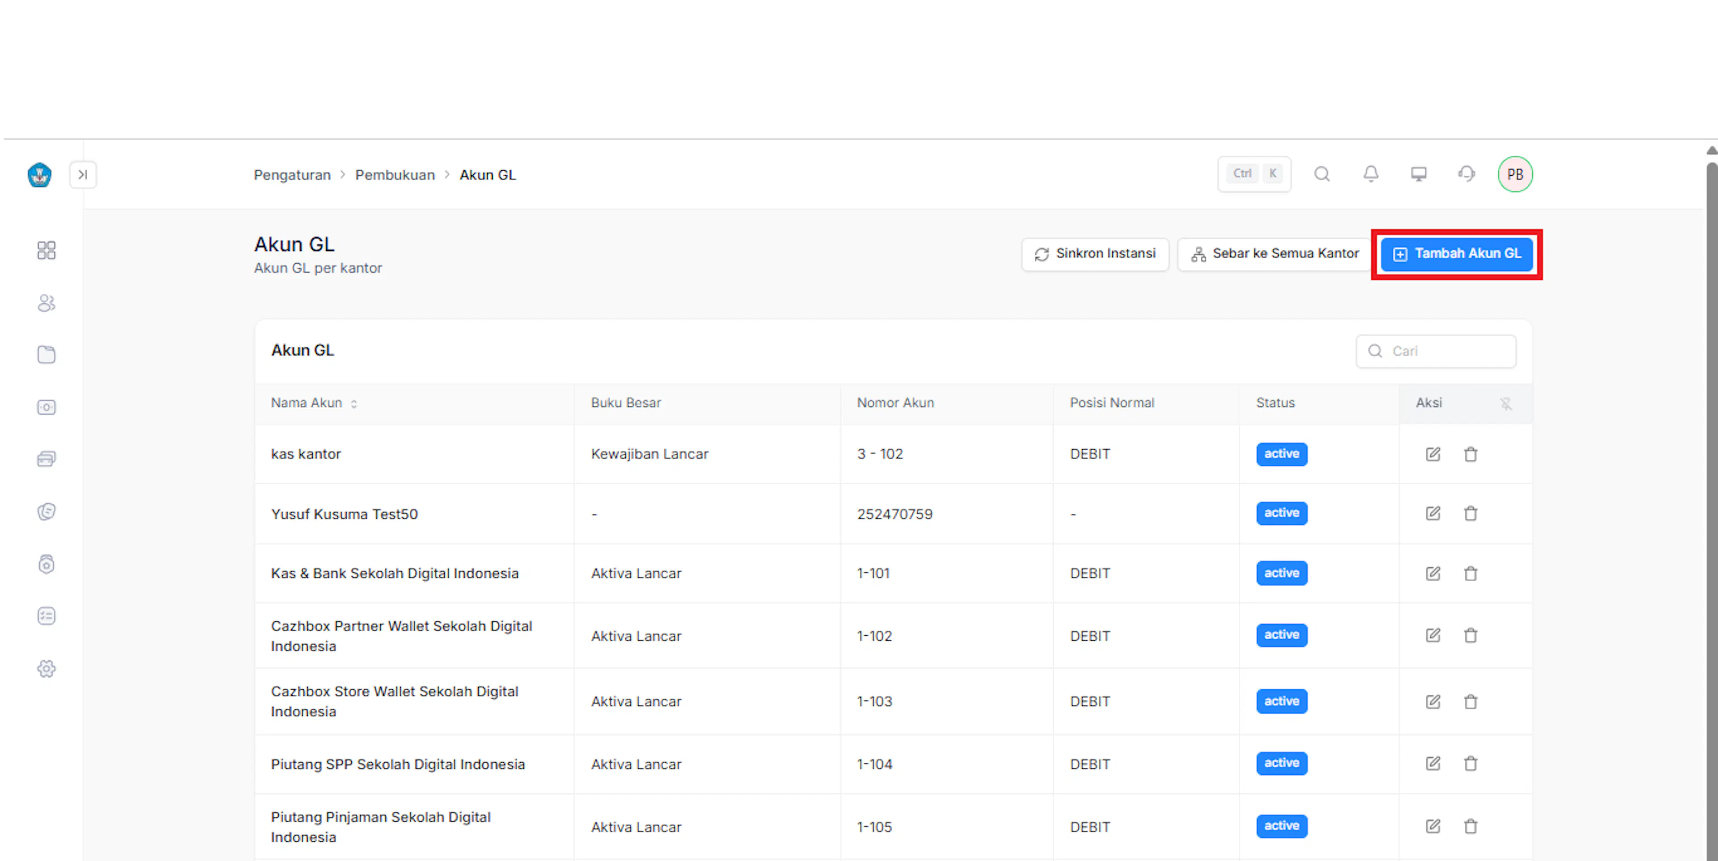
Task: Open the cash/money icon in sidebar
Action: coord(46,407)
